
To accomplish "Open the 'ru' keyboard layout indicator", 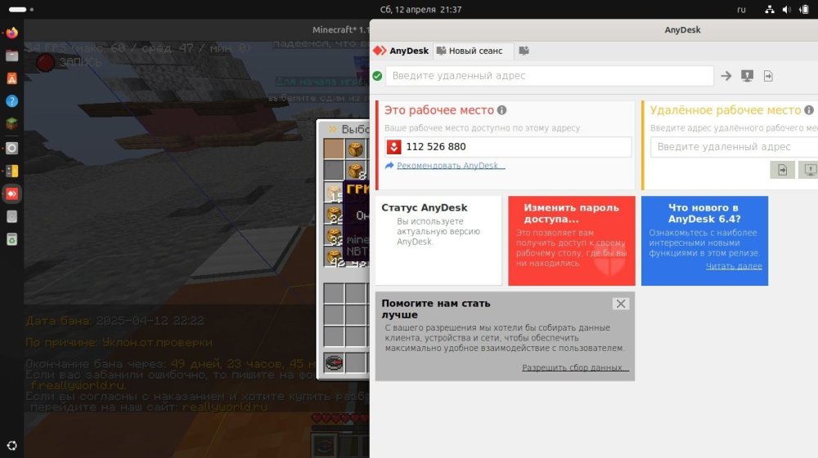I will (x=741, y=9).
